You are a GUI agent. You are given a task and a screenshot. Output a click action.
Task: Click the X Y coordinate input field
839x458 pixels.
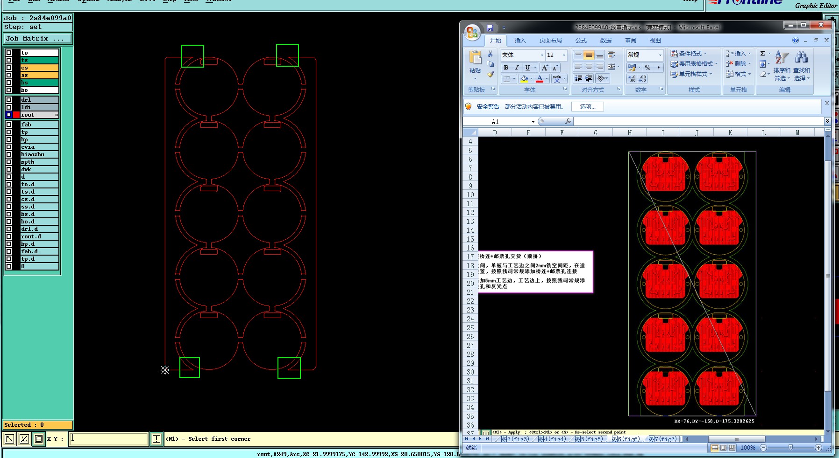point(109,439)
